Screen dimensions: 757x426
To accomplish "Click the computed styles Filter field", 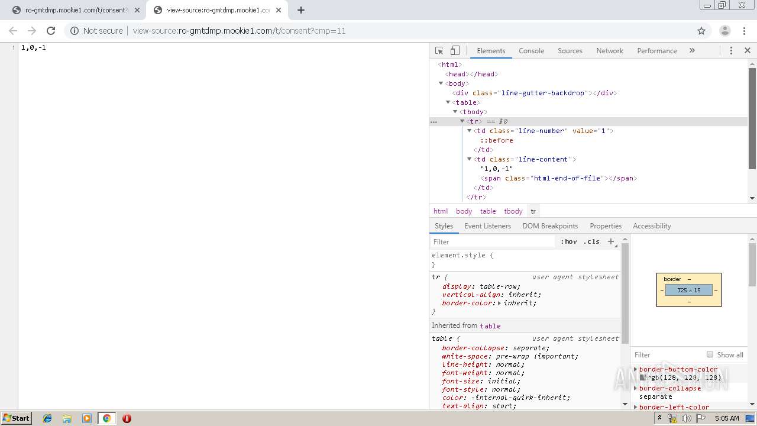I will tap(667, 354).
